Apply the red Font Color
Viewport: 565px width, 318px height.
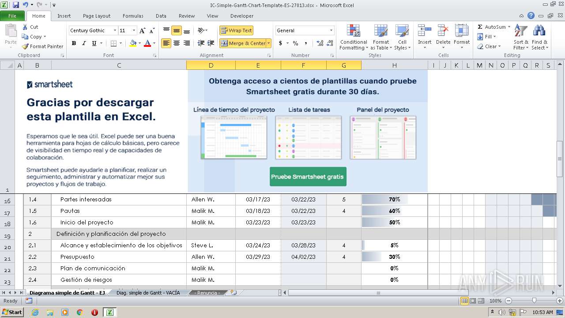(x=147, y=43)
